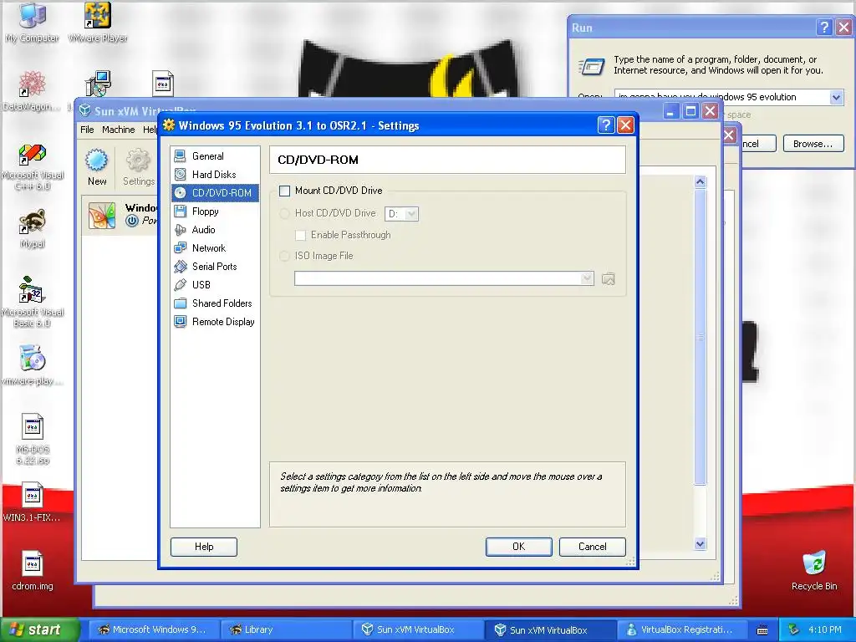The height and width of the screenshot is (642, 856).
Task: Open the Audio settings category
Action: tap(215, 230)
